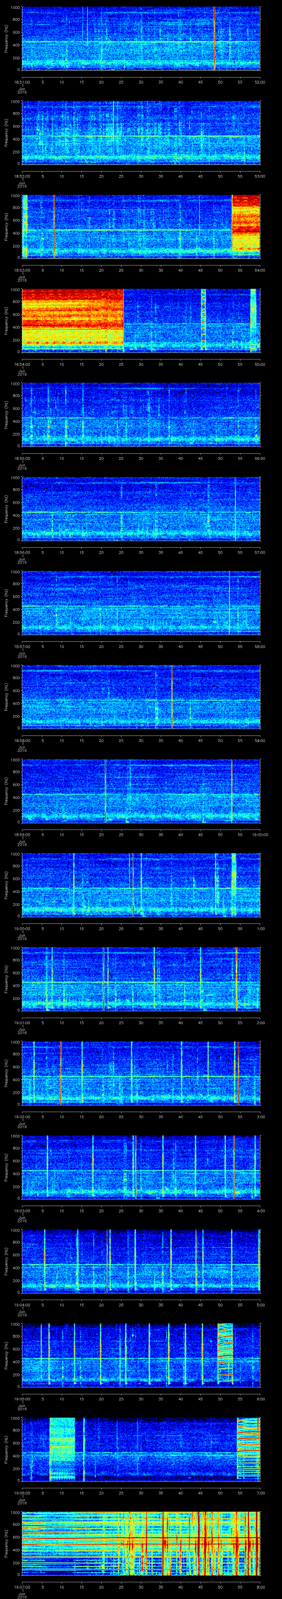Click the 19:07:00 time axis label
The height and width of the screenshot is (1599, 282).
click(22, 1587)
